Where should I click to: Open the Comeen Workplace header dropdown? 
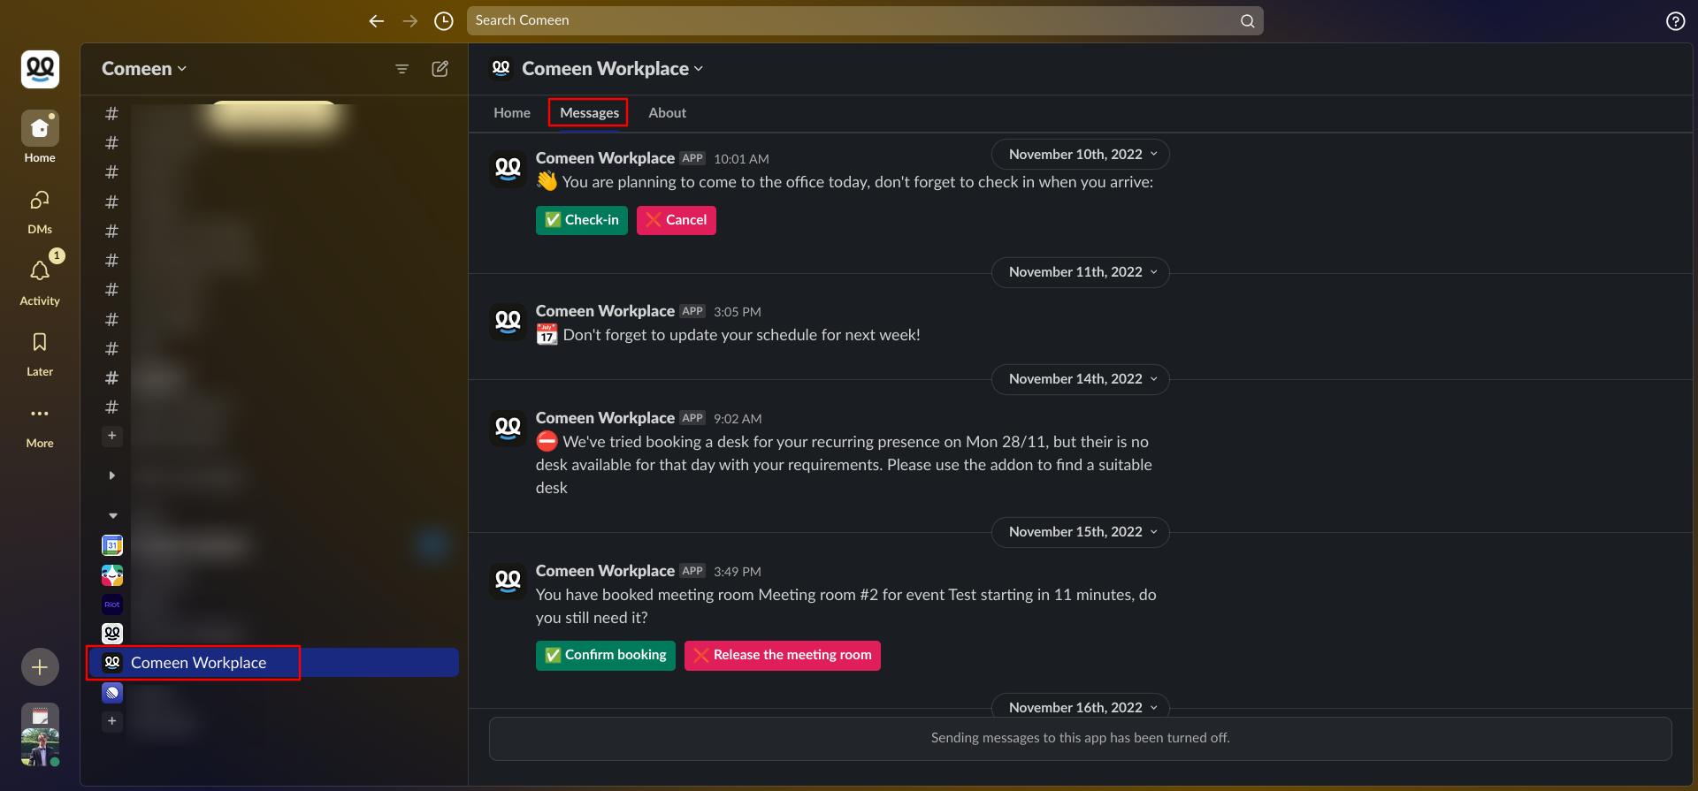pos(613,69)
